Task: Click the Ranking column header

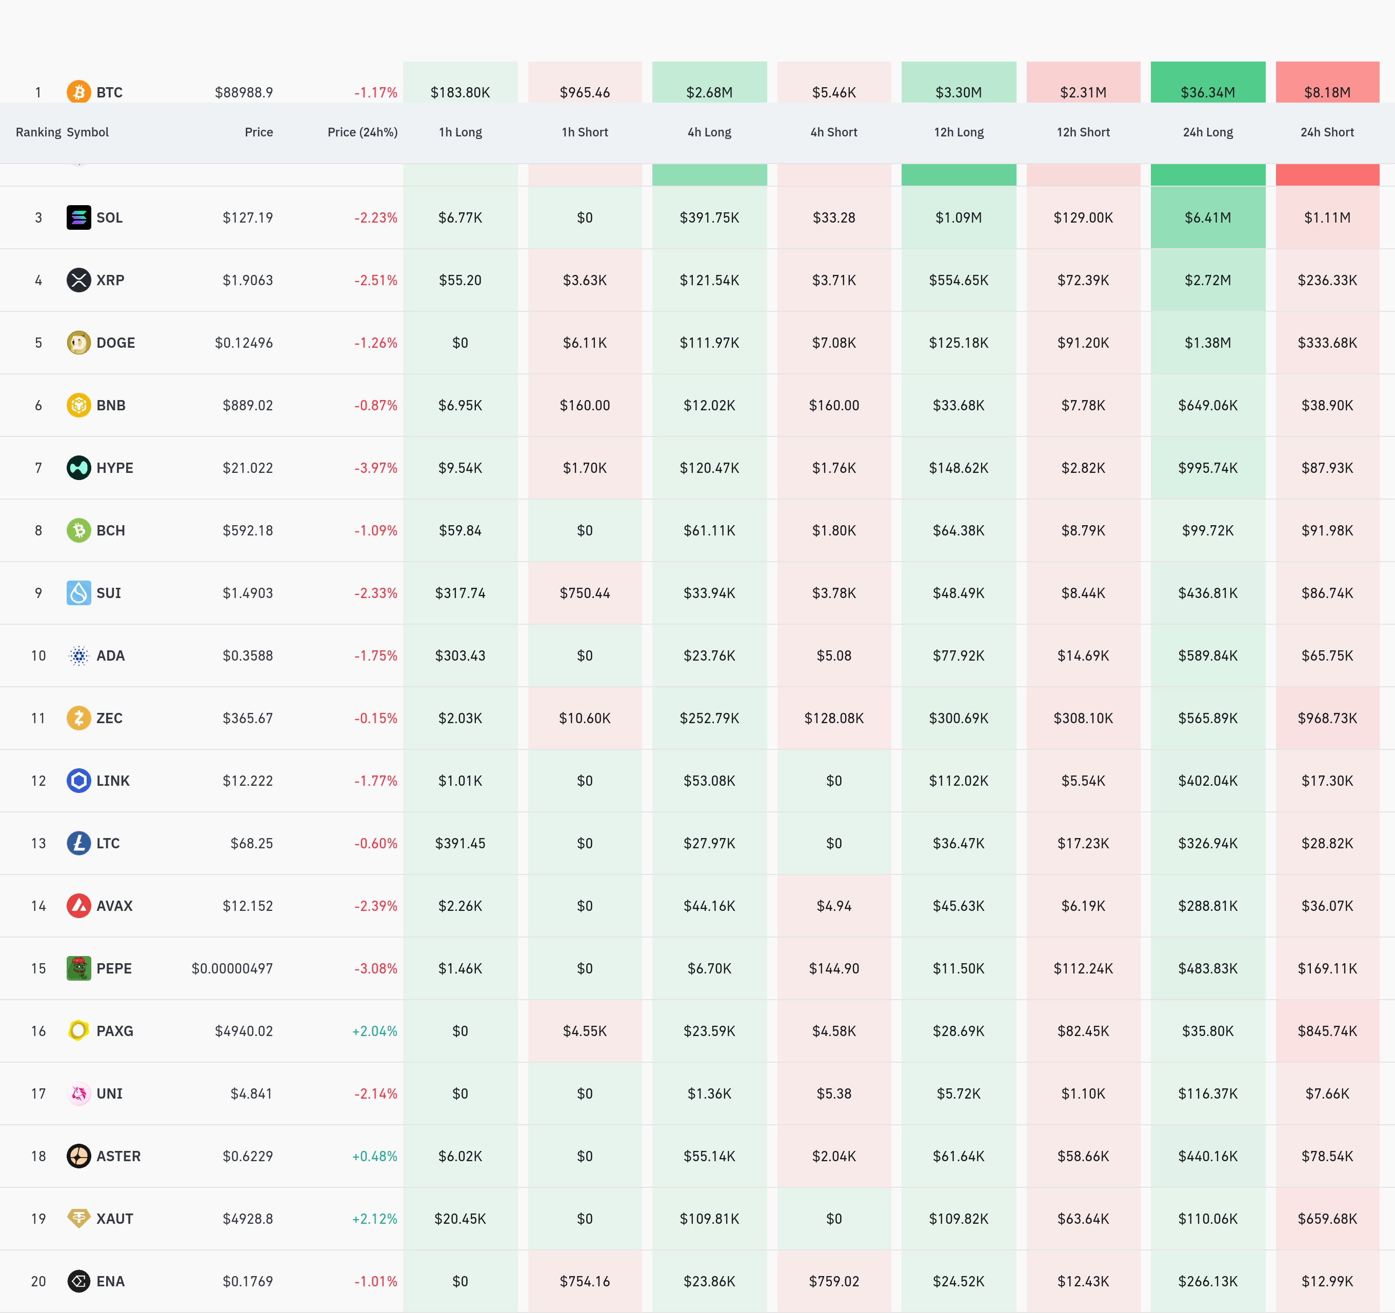Action: click(38, 132)
